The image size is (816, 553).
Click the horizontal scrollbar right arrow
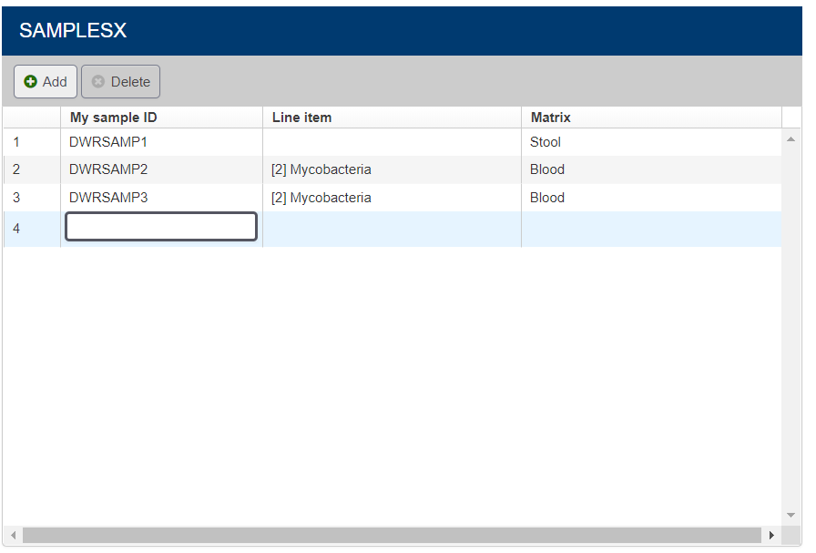click(x=771, y=535)
